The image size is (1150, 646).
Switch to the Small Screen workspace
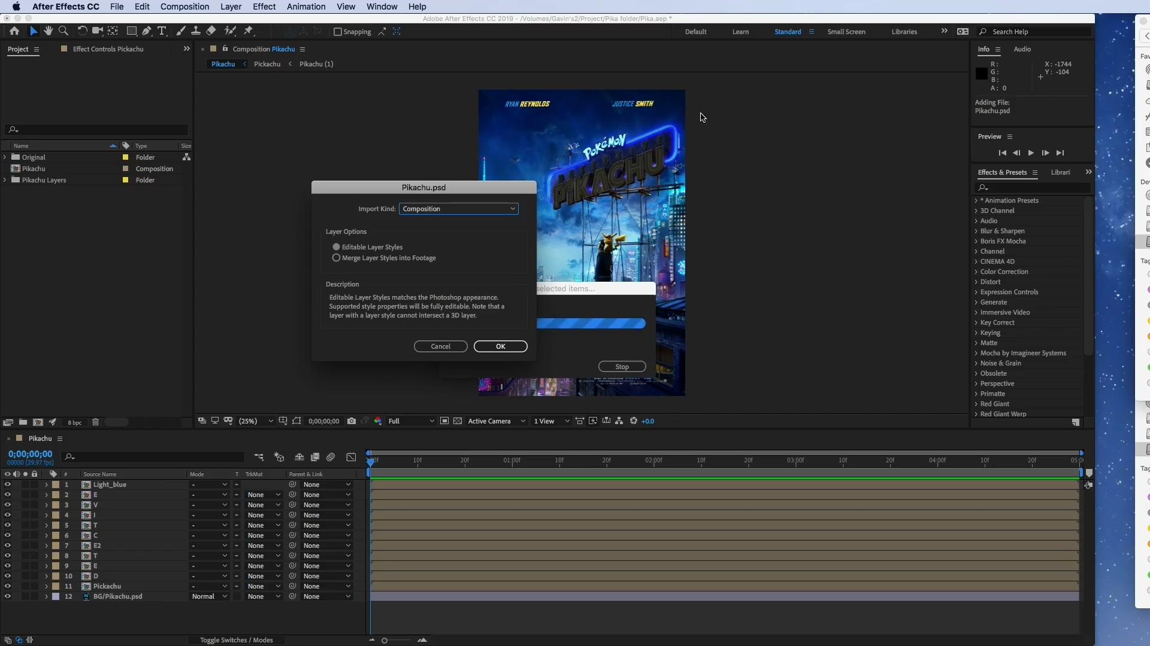[x=846, y=32]
